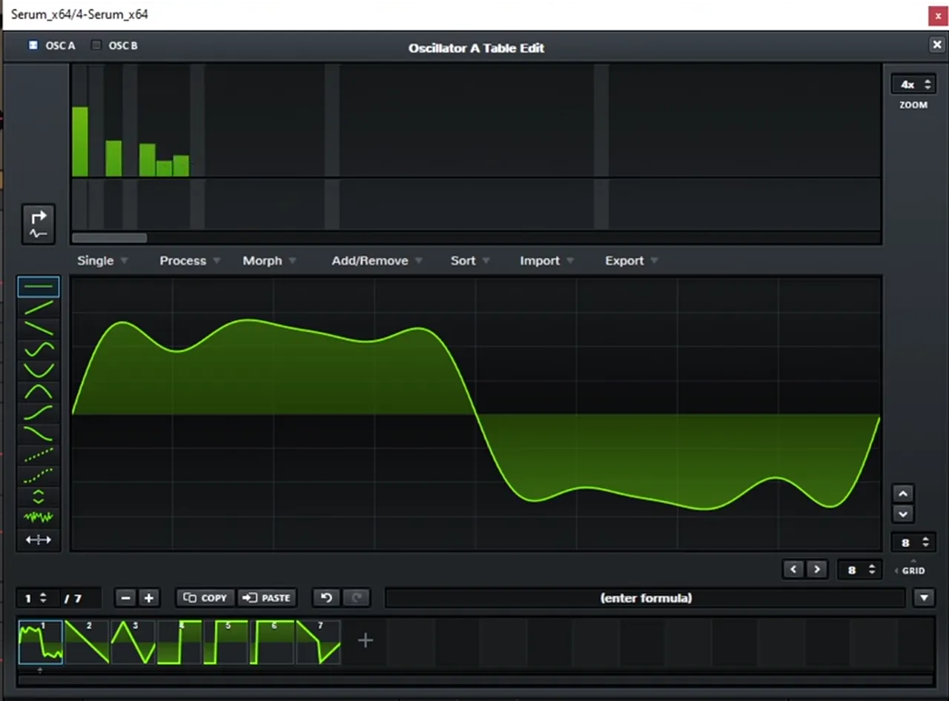Remove frame with the minus button

[125, 598]
